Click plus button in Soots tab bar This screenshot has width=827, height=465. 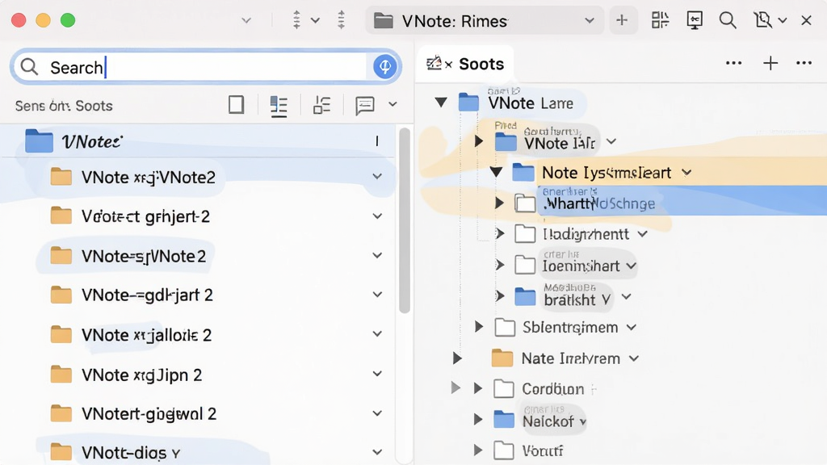click(770, 63)
